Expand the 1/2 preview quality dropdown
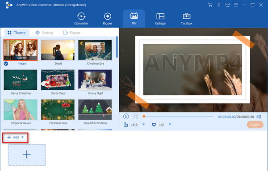Image resolution: width=268 pixels, height=171 pixels. pos(170,125)
